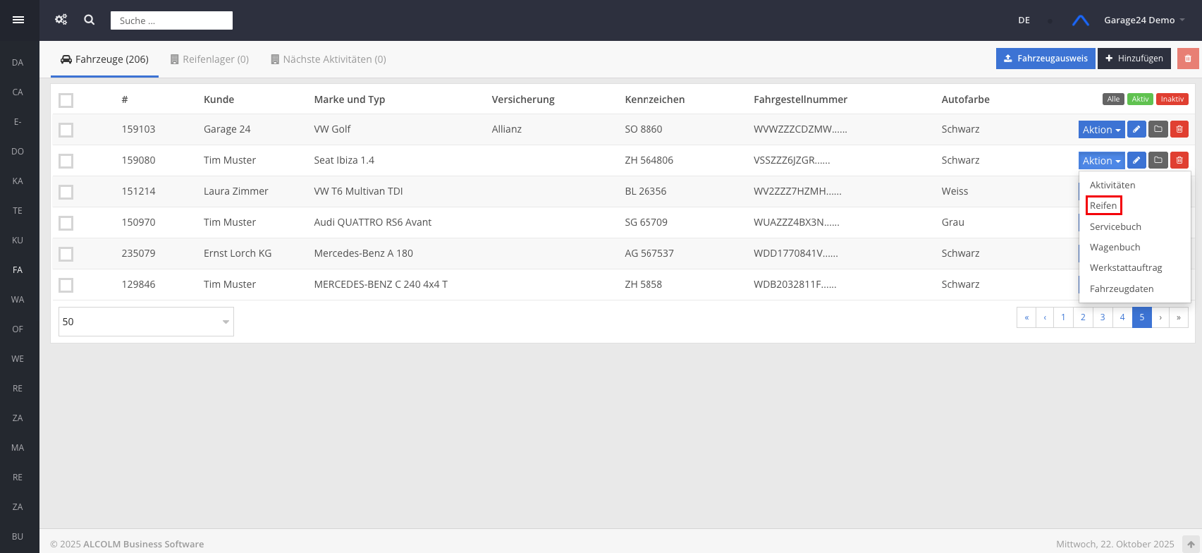Open the page size dropdown showing 50
The height and width of the screenshot is (553, 1202).
[x=146, y=322]
